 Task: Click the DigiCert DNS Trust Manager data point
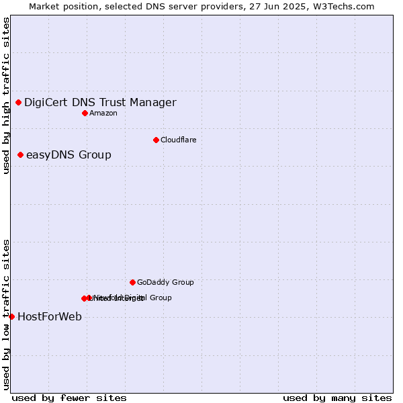click(19, 103)
